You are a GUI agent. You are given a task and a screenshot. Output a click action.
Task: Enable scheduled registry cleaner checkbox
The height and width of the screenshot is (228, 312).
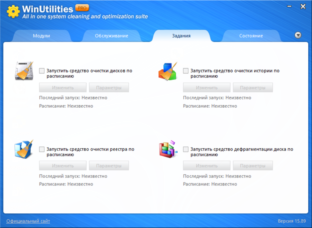click(x=42, y=149)
